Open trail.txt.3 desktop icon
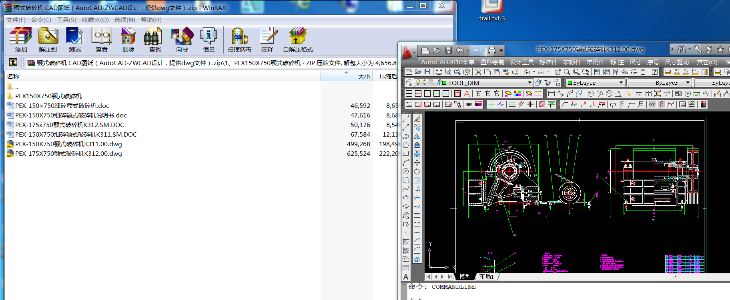The height and width of the screenshot is (300, 730). point(492,11)
